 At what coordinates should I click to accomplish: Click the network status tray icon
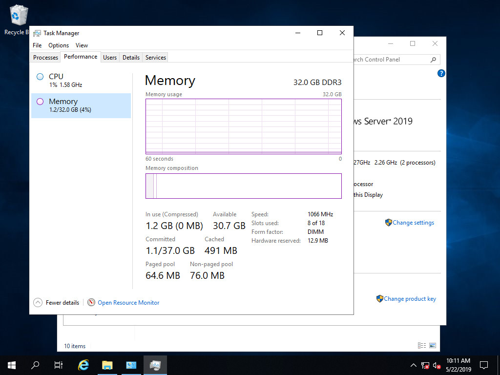(425, 365)
